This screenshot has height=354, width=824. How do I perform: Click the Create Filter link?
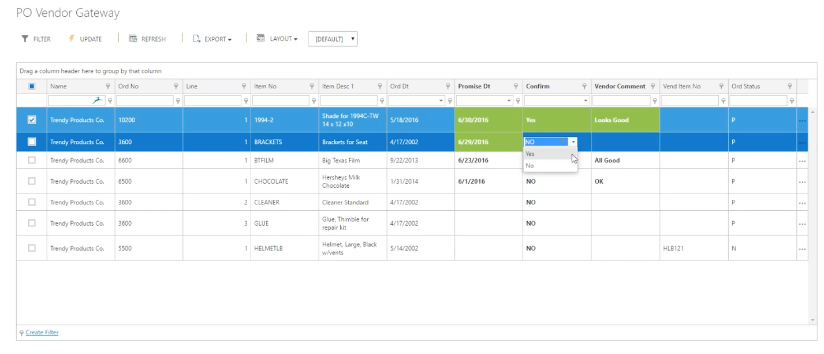[42, 333]
